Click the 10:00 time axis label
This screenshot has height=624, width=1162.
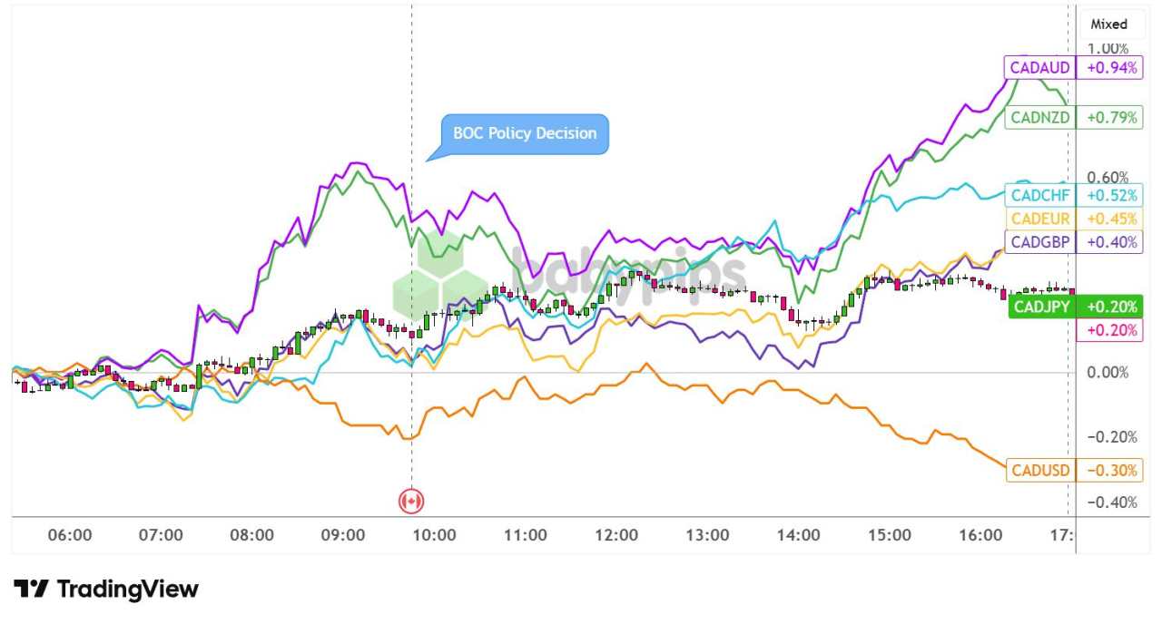(434, 535)
